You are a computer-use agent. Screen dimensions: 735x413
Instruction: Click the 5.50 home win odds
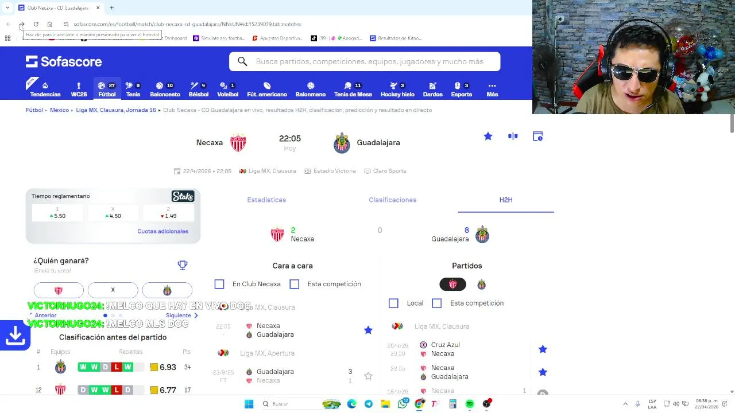[57, 213]
